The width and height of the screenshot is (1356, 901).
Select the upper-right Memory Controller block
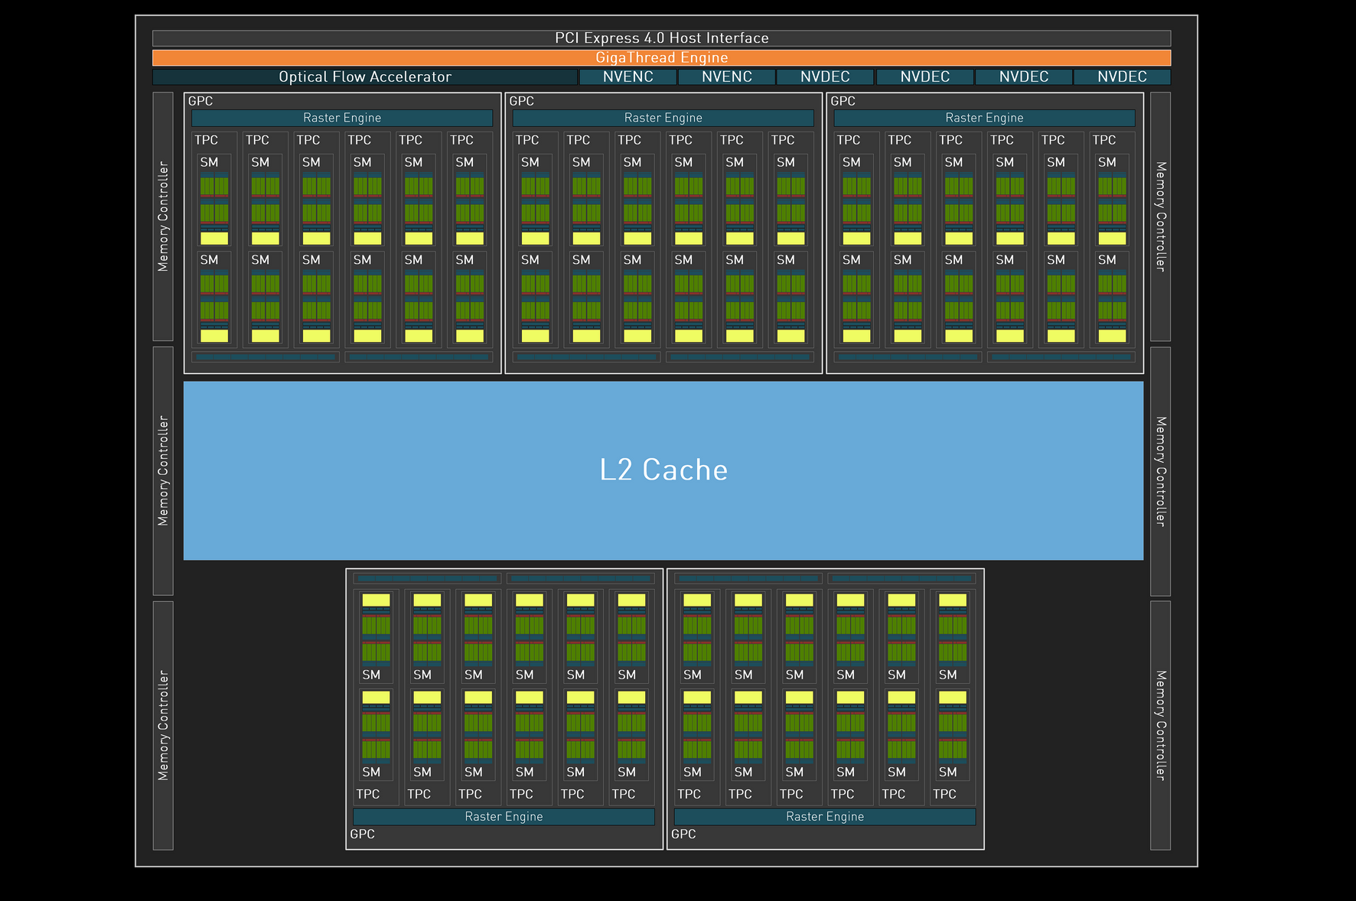(1161, 216)
